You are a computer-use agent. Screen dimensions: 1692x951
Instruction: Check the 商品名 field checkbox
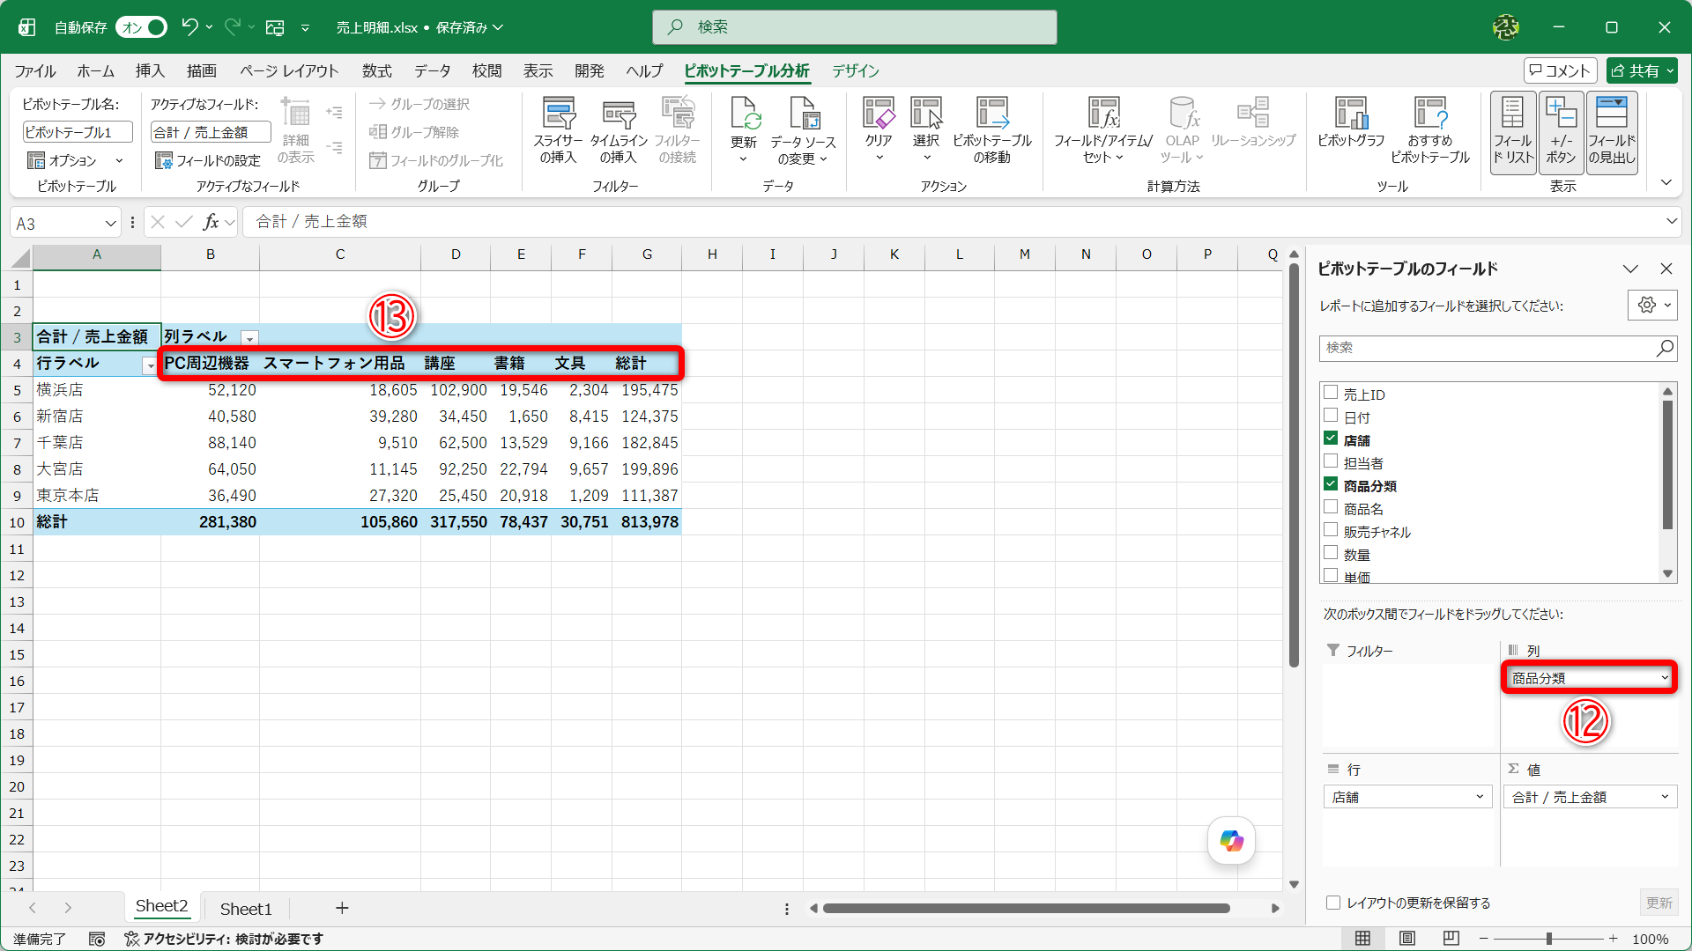[1331, 507]
